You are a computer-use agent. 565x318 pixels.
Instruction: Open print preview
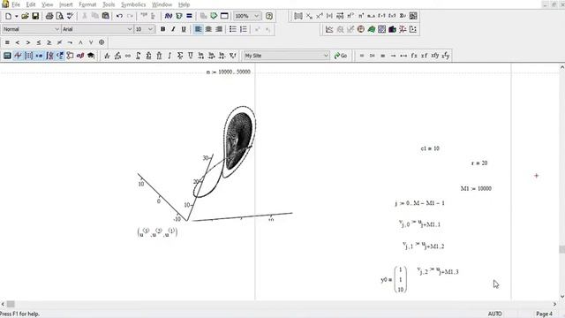(60, 16)
